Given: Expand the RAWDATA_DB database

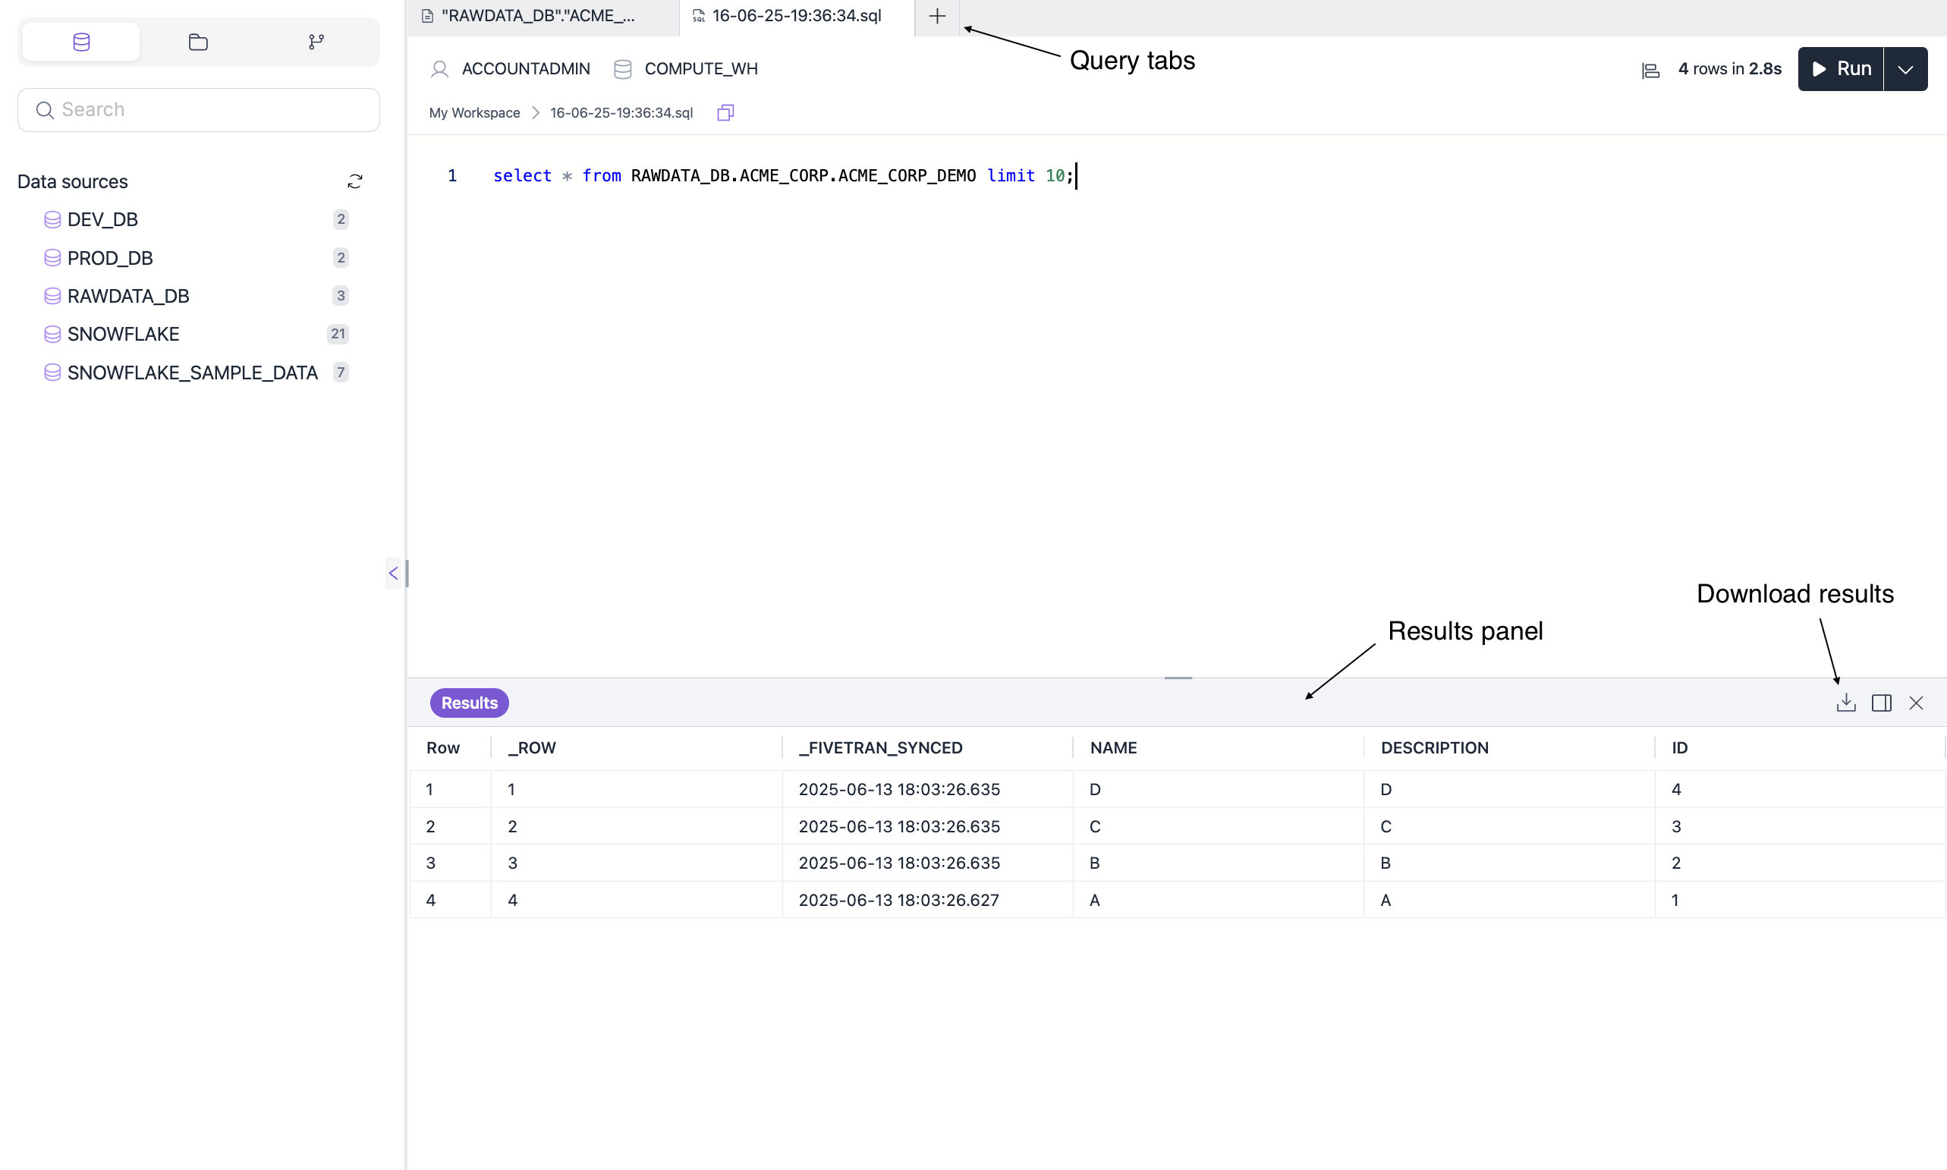Looking at the screenshot, I should [127, 296].
